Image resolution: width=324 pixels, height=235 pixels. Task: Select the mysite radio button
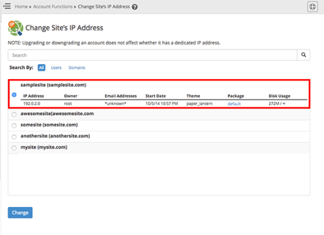(x=14, y=148)
